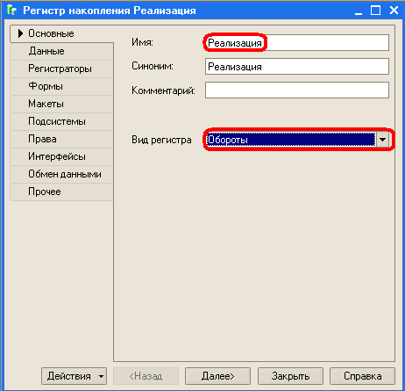This screenshot has width=405, height=391.
Task: Switch to the Права tab
Action: coord(61,139)
